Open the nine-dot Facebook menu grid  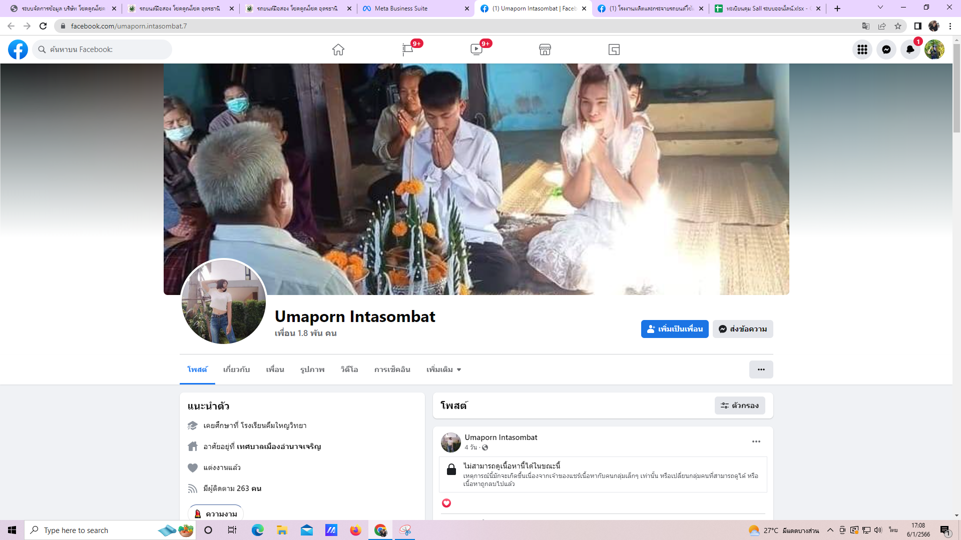(862, 49)
